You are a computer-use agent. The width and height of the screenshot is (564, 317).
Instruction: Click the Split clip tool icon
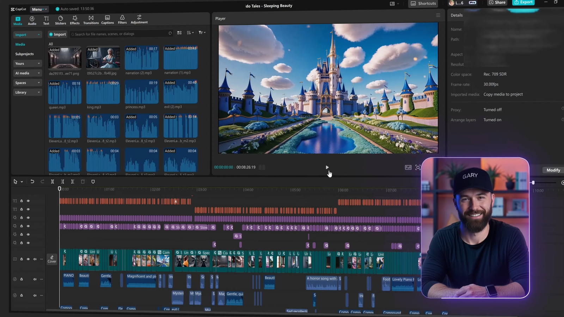pyautogui.click(x=52, y=181)
